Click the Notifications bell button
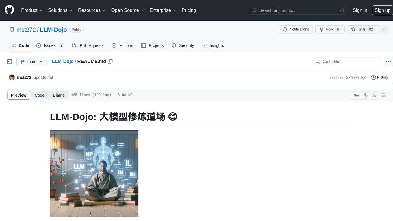This screenshot has height=221, width=393. 296,30
